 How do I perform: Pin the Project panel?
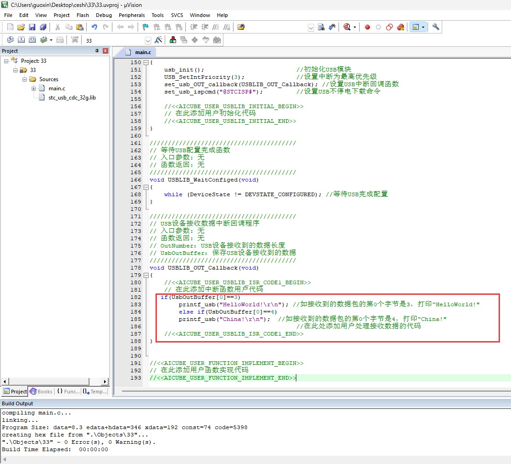pos(97,51)
